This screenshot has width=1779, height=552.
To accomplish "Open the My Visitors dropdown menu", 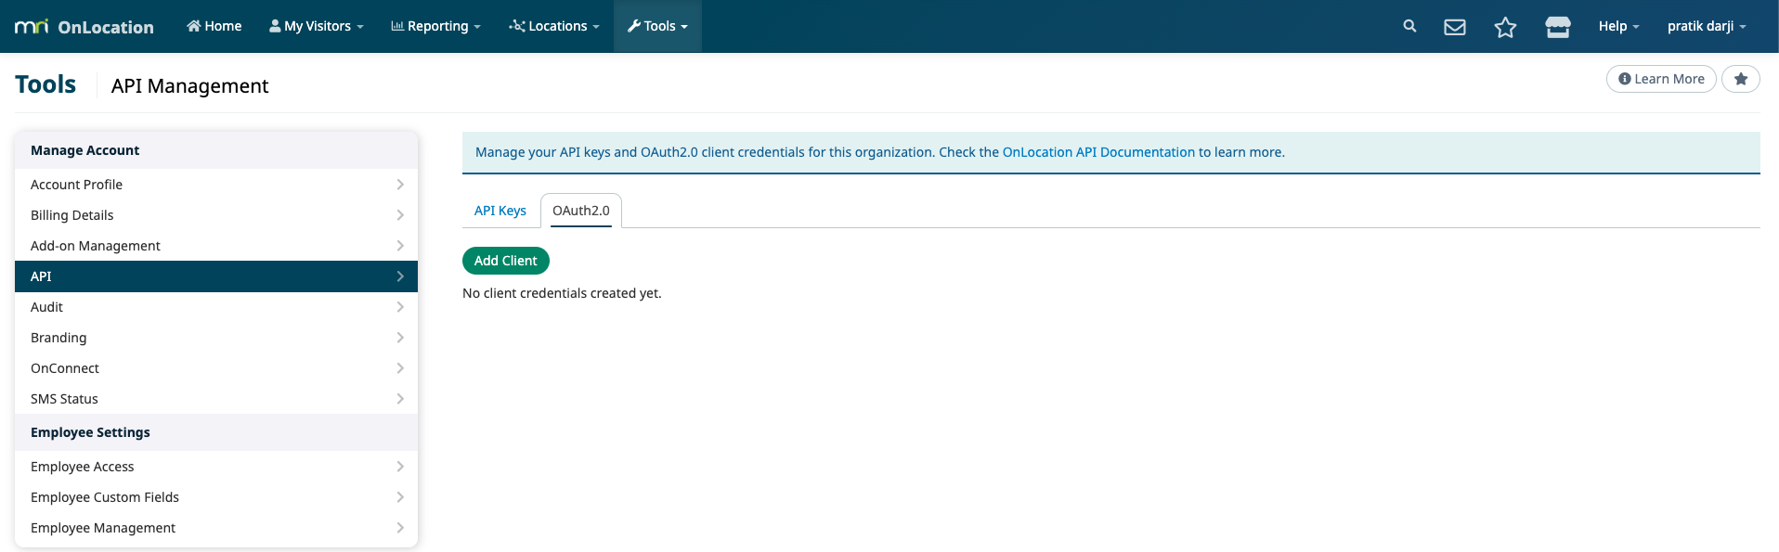I will [x=317, y=26].
